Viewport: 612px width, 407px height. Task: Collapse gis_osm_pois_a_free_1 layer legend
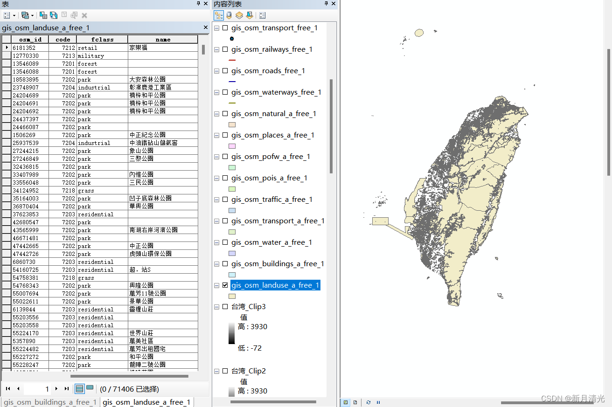coord(216,178)
